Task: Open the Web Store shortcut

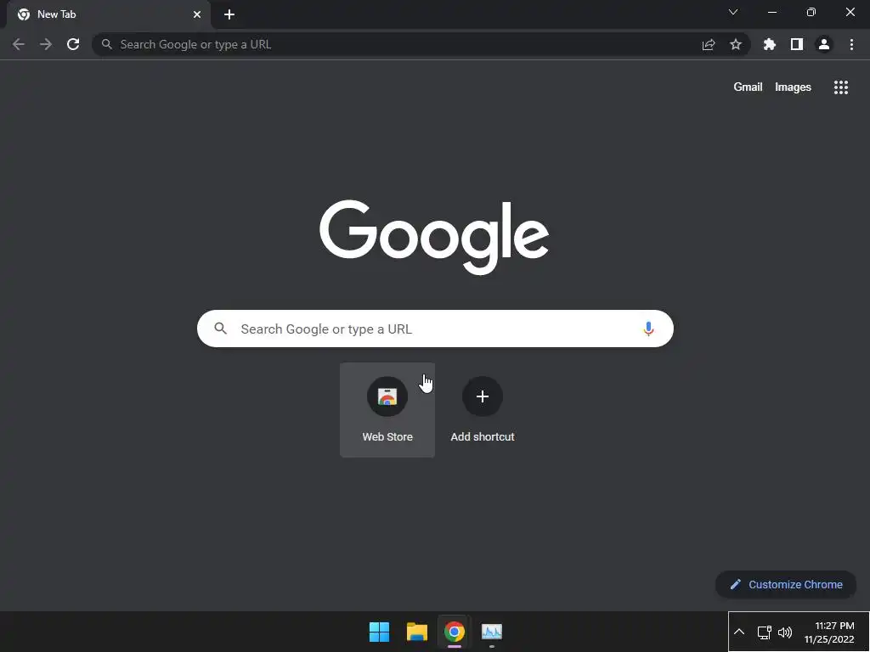Action: point(387,410)
